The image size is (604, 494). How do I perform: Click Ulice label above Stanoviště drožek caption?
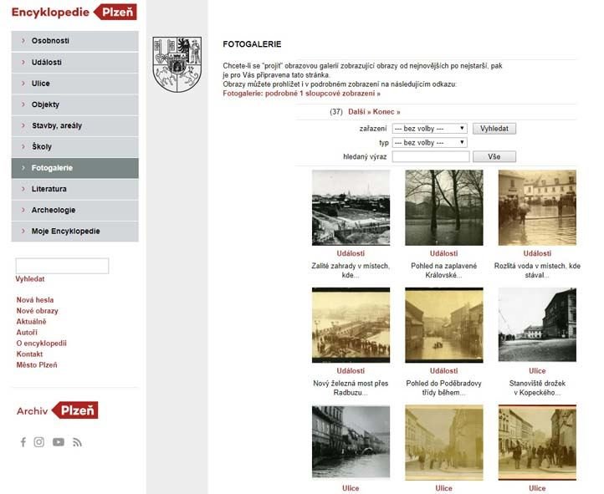pyautogui.click(x=537, y=371)
